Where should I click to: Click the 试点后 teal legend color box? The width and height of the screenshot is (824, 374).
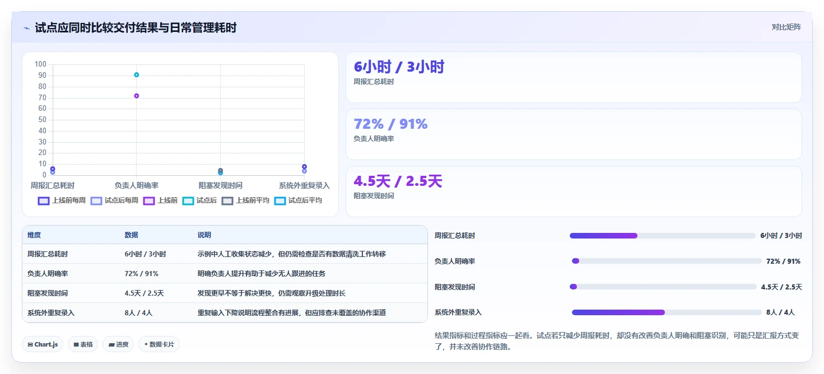pos(188,200)
